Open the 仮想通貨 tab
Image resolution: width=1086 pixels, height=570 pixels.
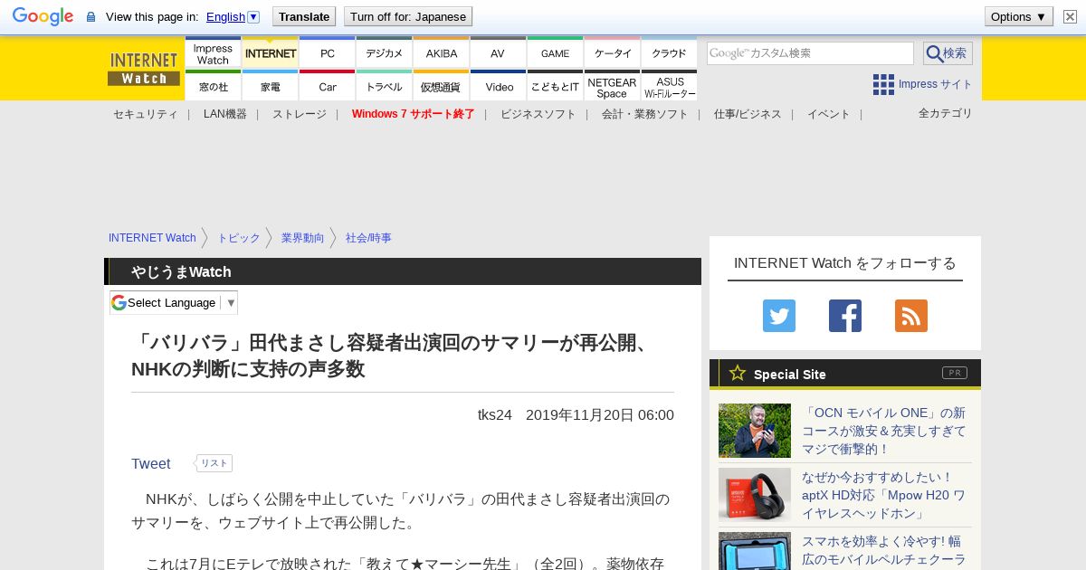441,86
